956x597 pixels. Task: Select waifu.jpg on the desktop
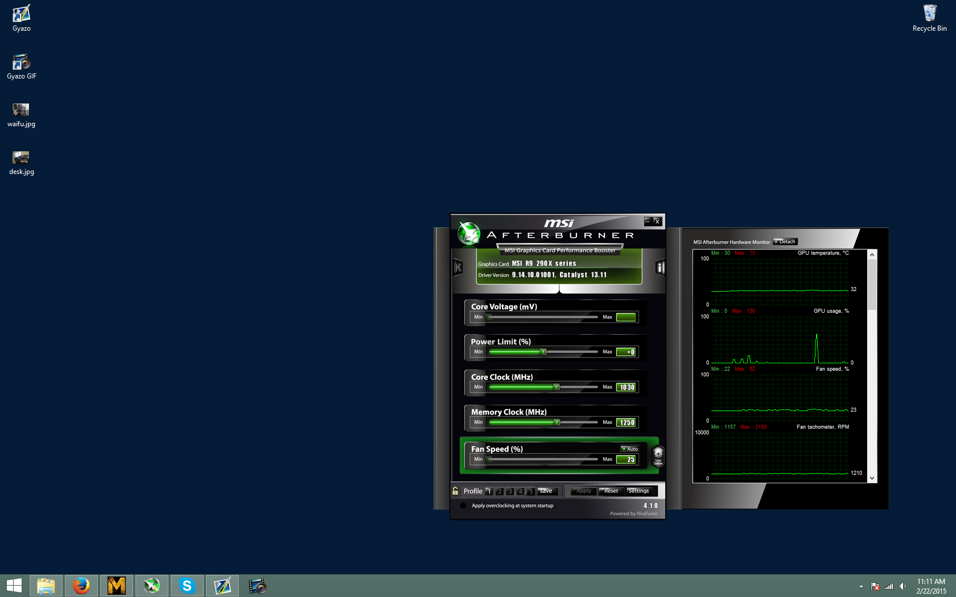[22, 114]
